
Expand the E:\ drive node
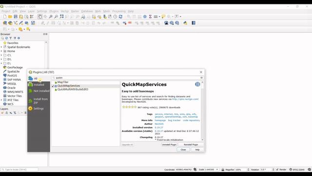coord(1,64)
